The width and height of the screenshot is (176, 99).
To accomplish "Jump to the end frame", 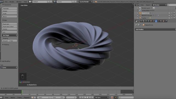I will pos(92,97).
